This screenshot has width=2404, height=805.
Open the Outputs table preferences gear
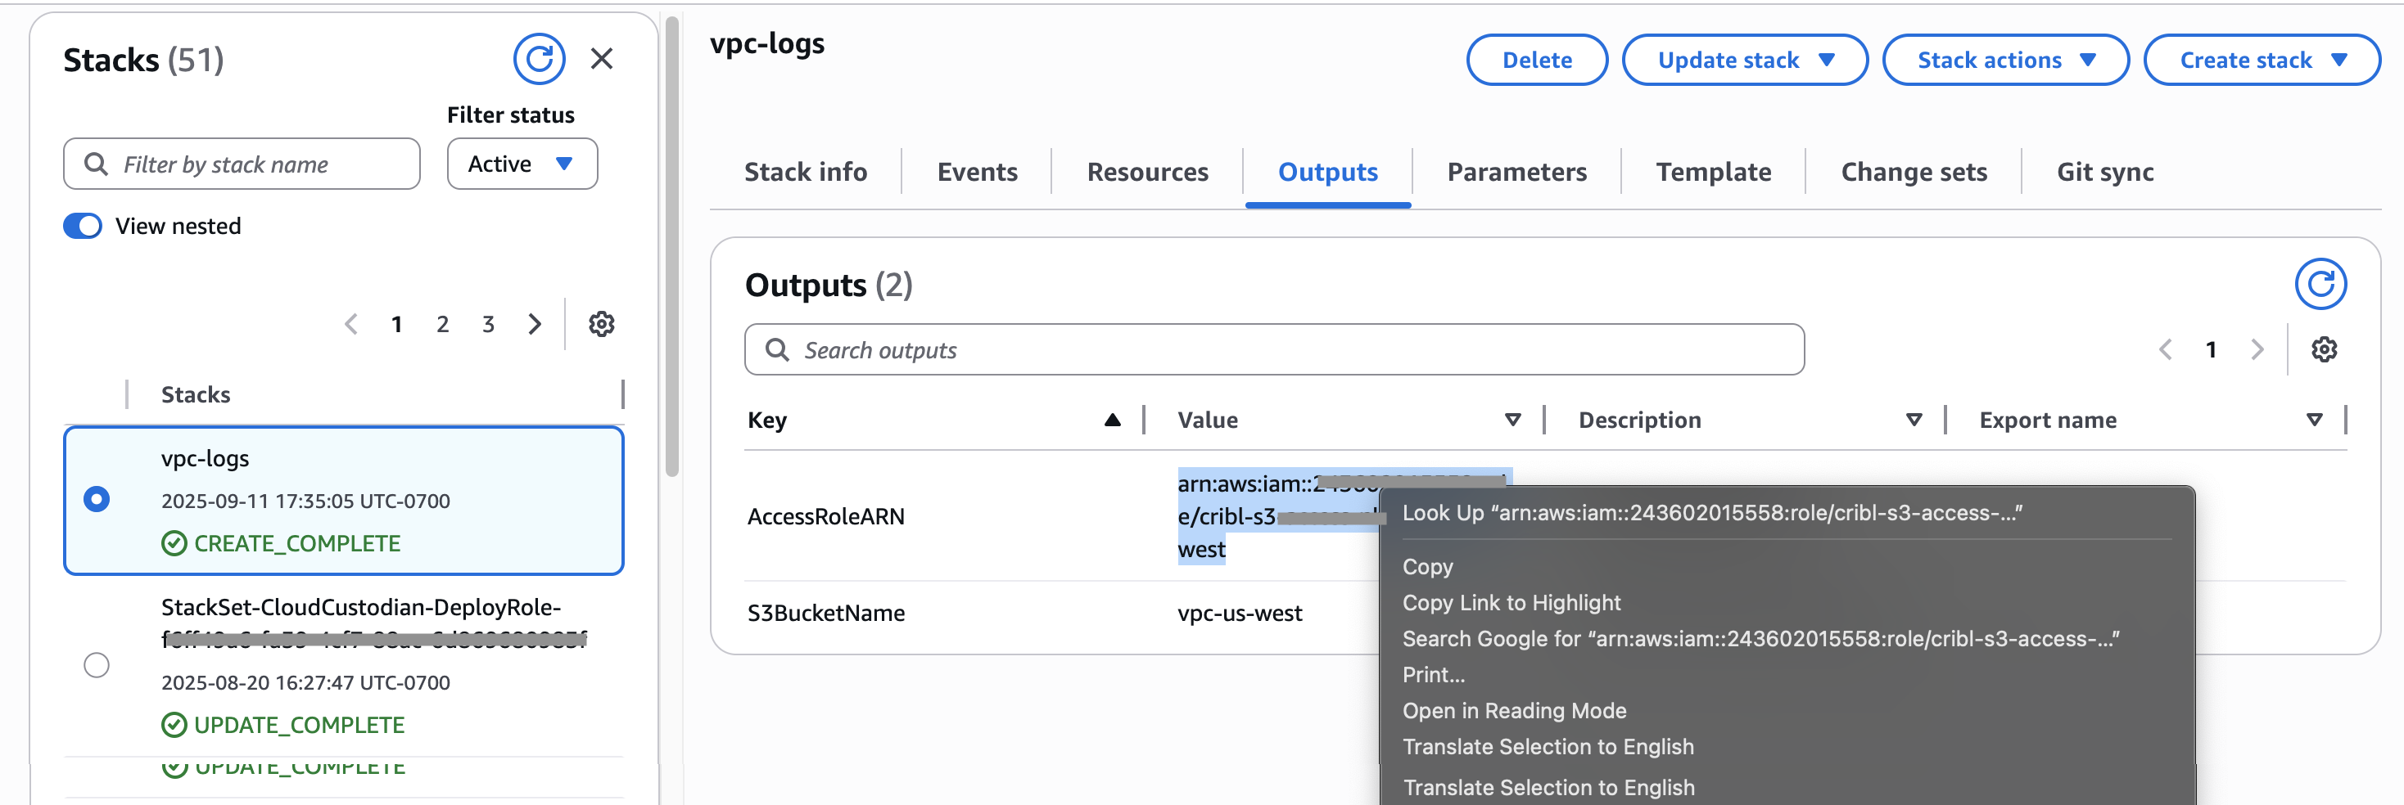2325,349
